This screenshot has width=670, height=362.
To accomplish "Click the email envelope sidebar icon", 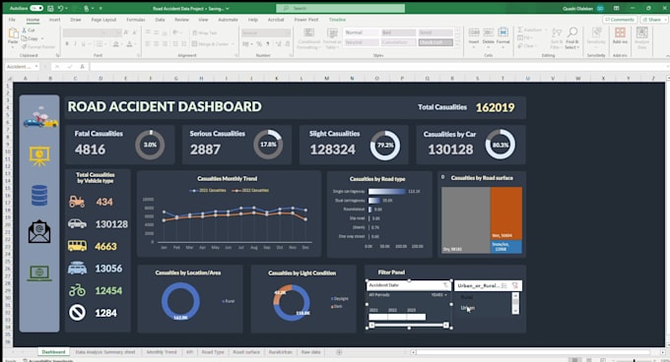I will pos(39,231).
